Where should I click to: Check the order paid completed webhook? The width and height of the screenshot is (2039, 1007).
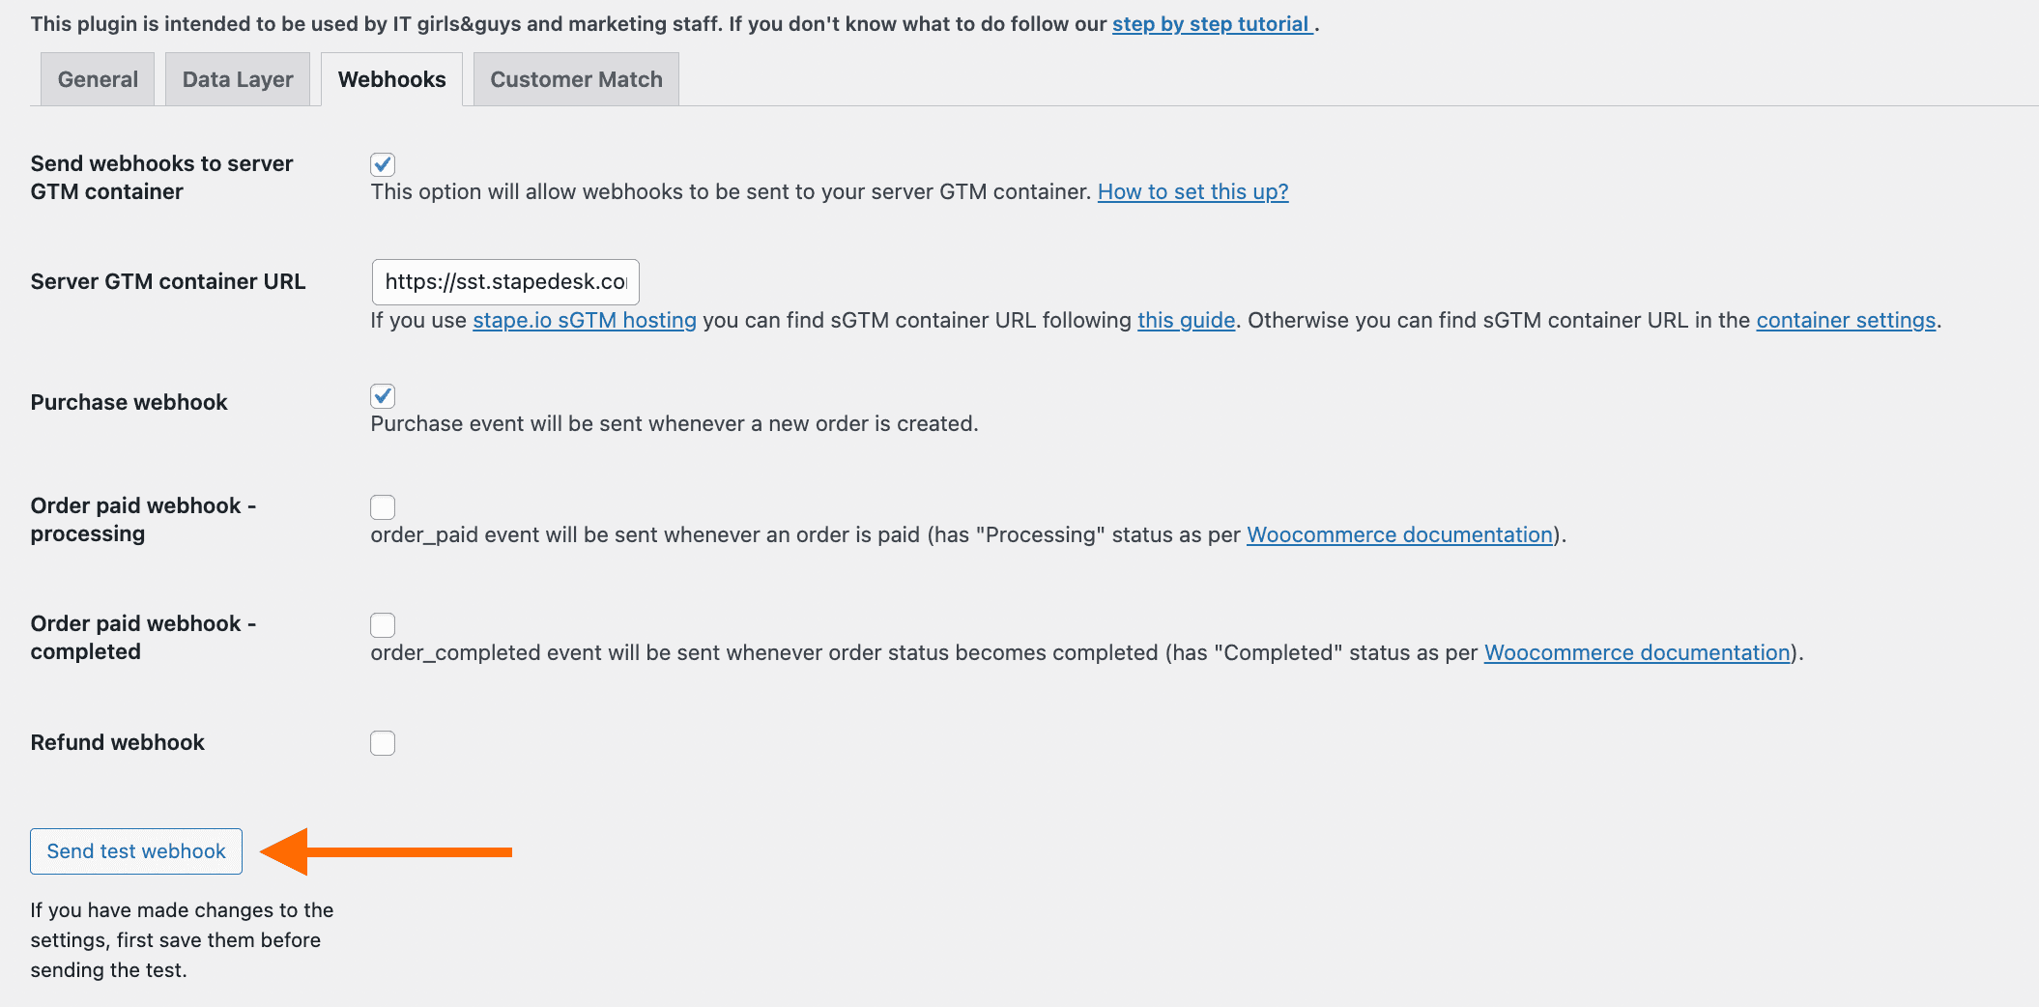[x=382, y=624]
